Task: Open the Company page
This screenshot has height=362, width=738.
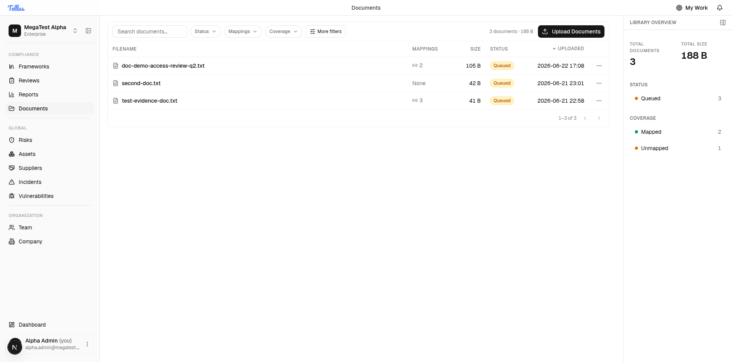Action: coord(50,241)
